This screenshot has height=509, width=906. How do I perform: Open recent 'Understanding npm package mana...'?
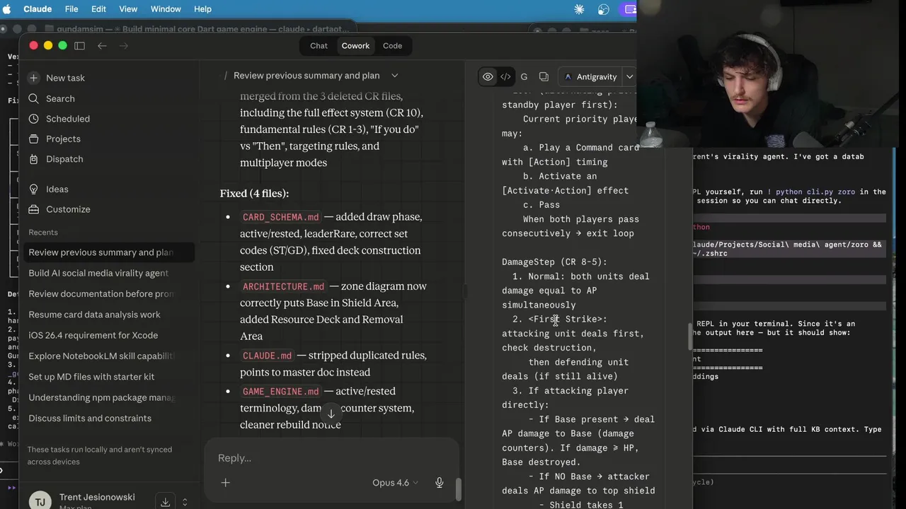(108, 397)
